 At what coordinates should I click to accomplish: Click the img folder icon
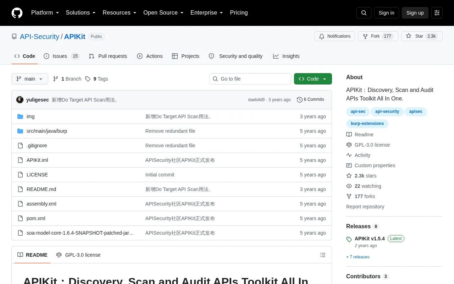click(20, 116)
